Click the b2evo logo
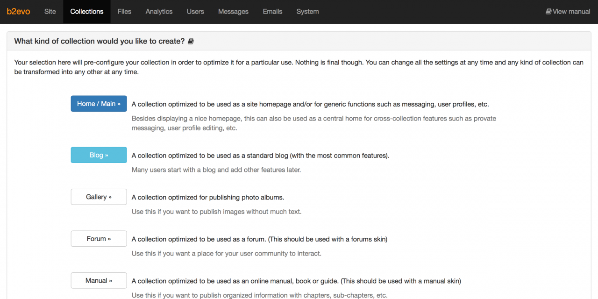598x299 pixels. [18, 12]
